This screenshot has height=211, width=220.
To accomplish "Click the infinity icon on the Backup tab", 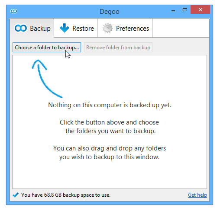I will click(21, 28).
